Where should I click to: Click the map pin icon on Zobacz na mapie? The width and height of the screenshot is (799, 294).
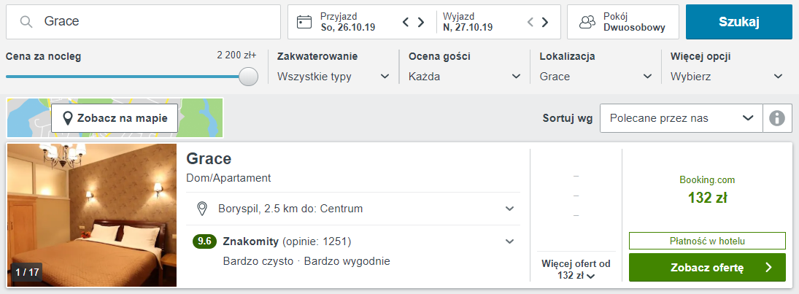pyautogui.click(x=68, y=118)
